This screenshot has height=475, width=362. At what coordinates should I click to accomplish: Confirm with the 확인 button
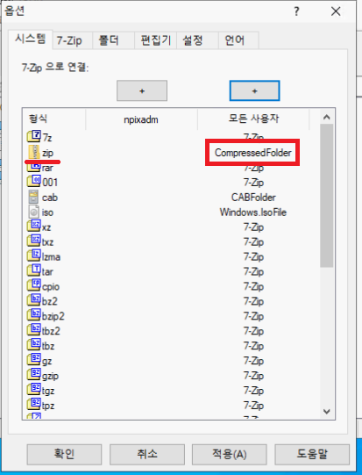coord(64,454)
